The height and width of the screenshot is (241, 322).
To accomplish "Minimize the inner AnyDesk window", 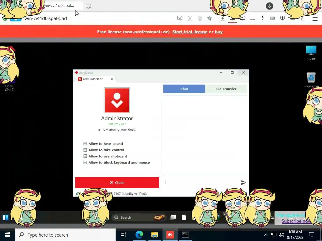I will pos(221,72).
